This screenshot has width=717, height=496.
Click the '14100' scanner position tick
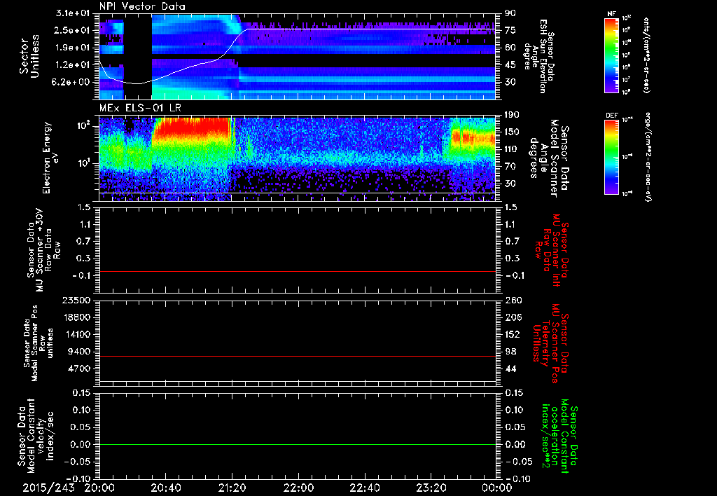pyautogui.click(x=77, y=334)
